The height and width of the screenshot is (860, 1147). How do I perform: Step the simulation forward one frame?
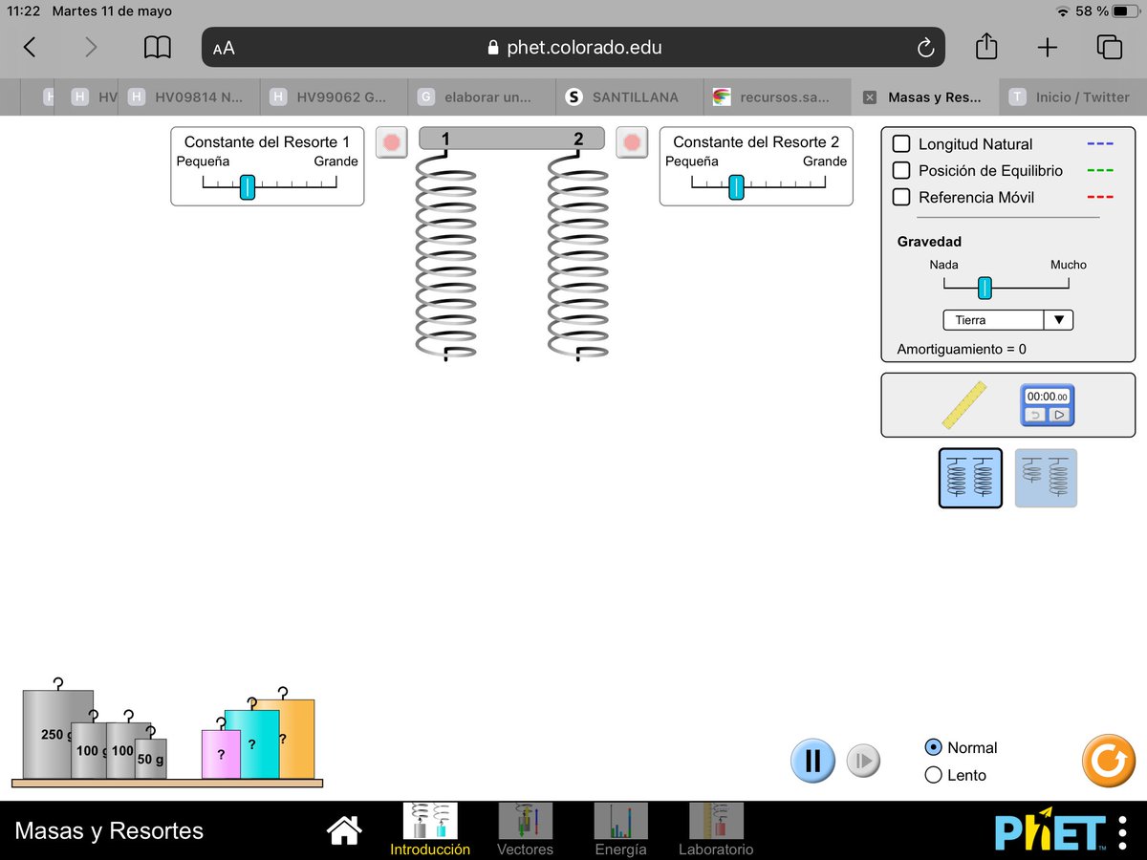863,762
